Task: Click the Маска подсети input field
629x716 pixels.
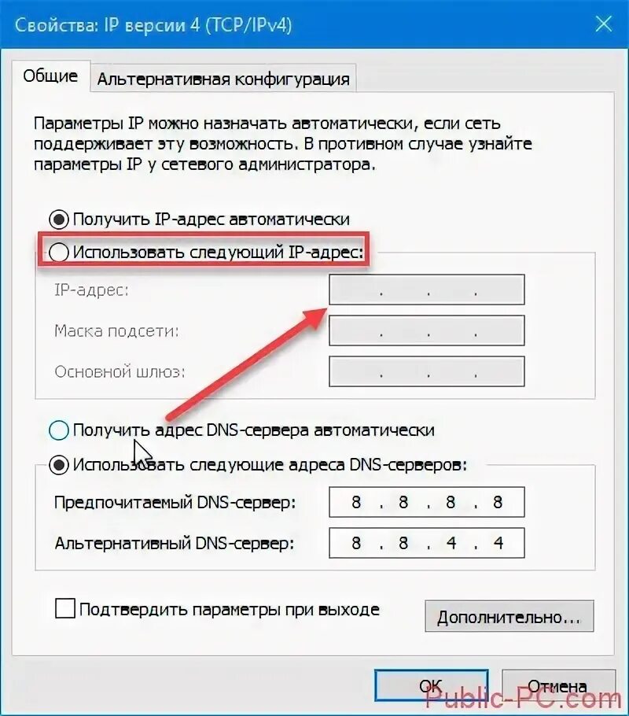Action: click(x=427, y=330)
